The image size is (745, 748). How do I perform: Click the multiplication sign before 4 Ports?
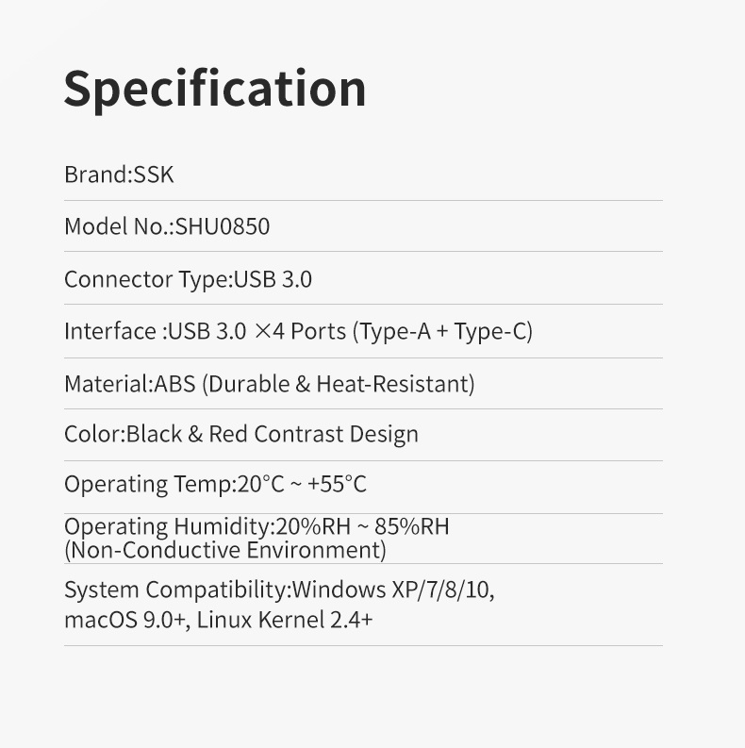[x=262, y=331]
